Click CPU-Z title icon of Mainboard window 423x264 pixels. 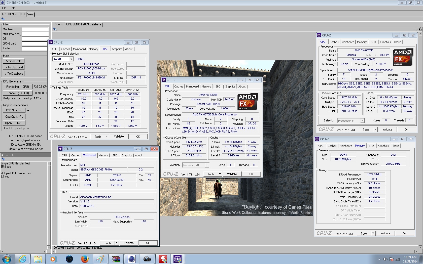[60, 149]
